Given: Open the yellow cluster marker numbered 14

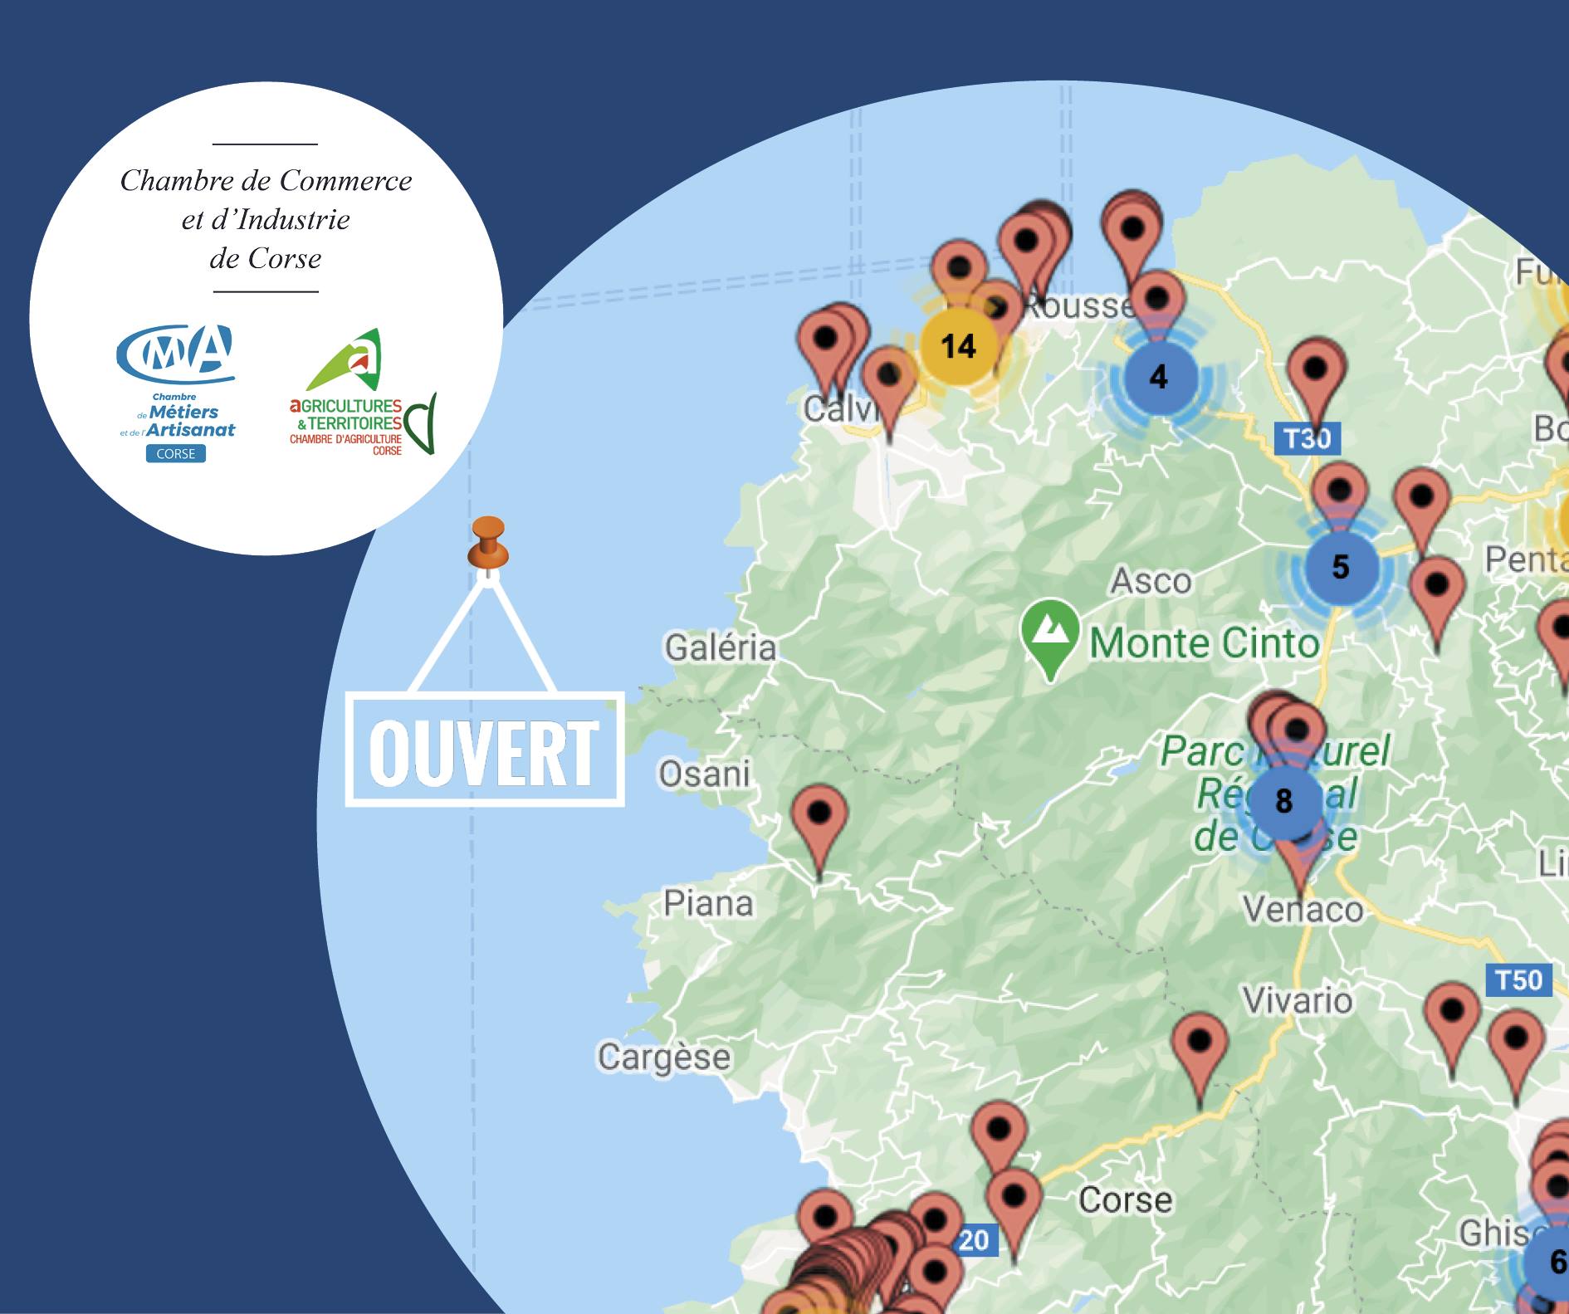Looking at the screenshot, I should [959, 345].
